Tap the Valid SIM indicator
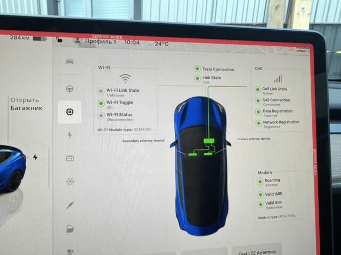 tap(261, 204)
